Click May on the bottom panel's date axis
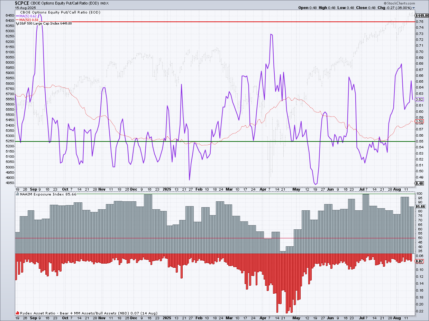The image size is (429, 321). 296,318
